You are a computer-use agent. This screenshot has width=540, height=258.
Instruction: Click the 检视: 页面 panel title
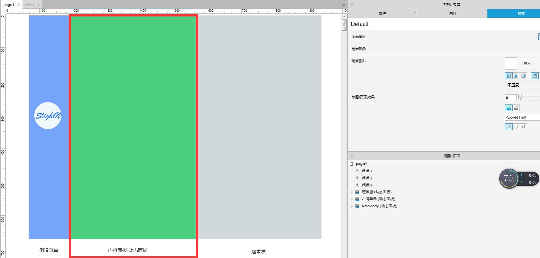point(452,4)
